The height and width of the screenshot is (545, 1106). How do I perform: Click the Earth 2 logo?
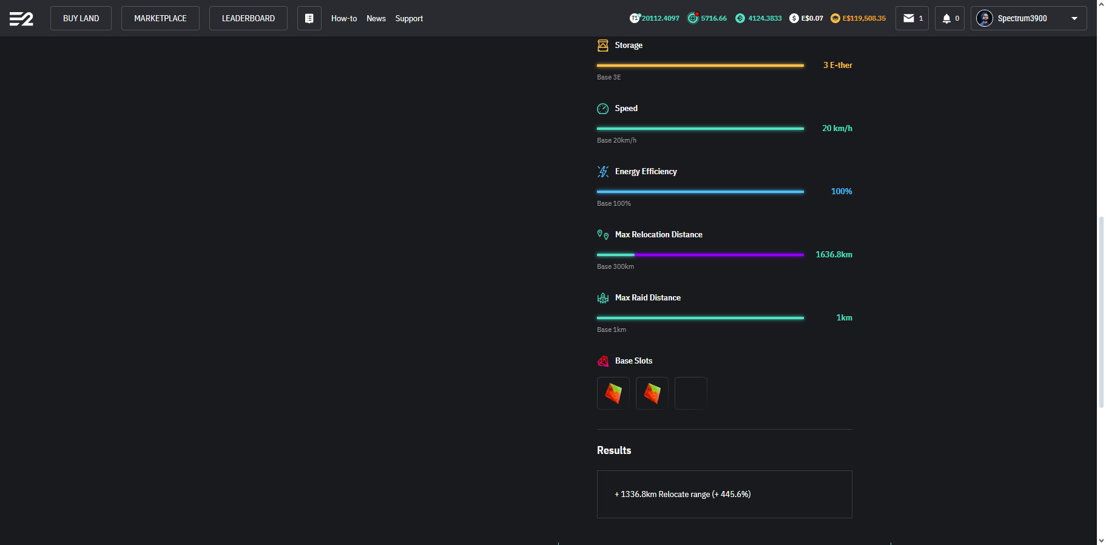point(21,19)
